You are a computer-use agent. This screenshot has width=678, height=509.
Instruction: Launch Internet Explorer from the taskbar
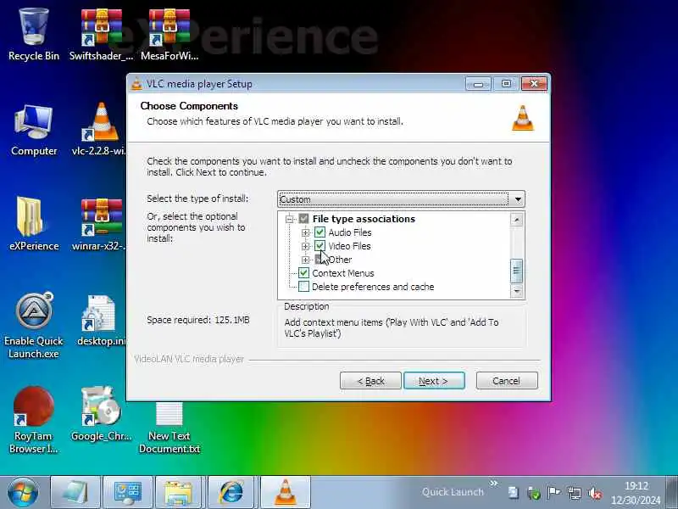(x=232, y=493)
